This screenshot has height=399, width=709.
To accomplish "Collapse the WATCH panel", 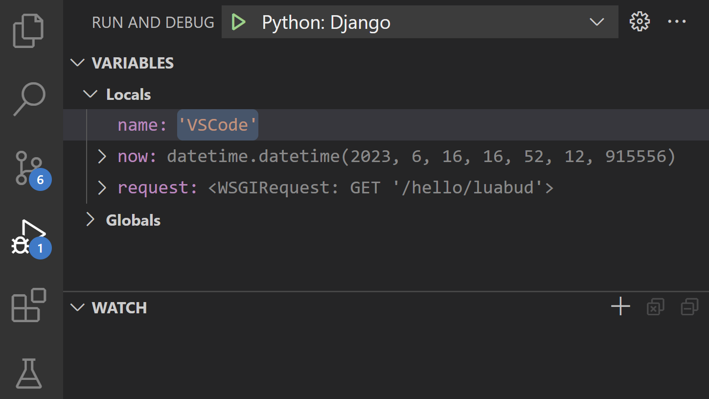I will [77, 307].
